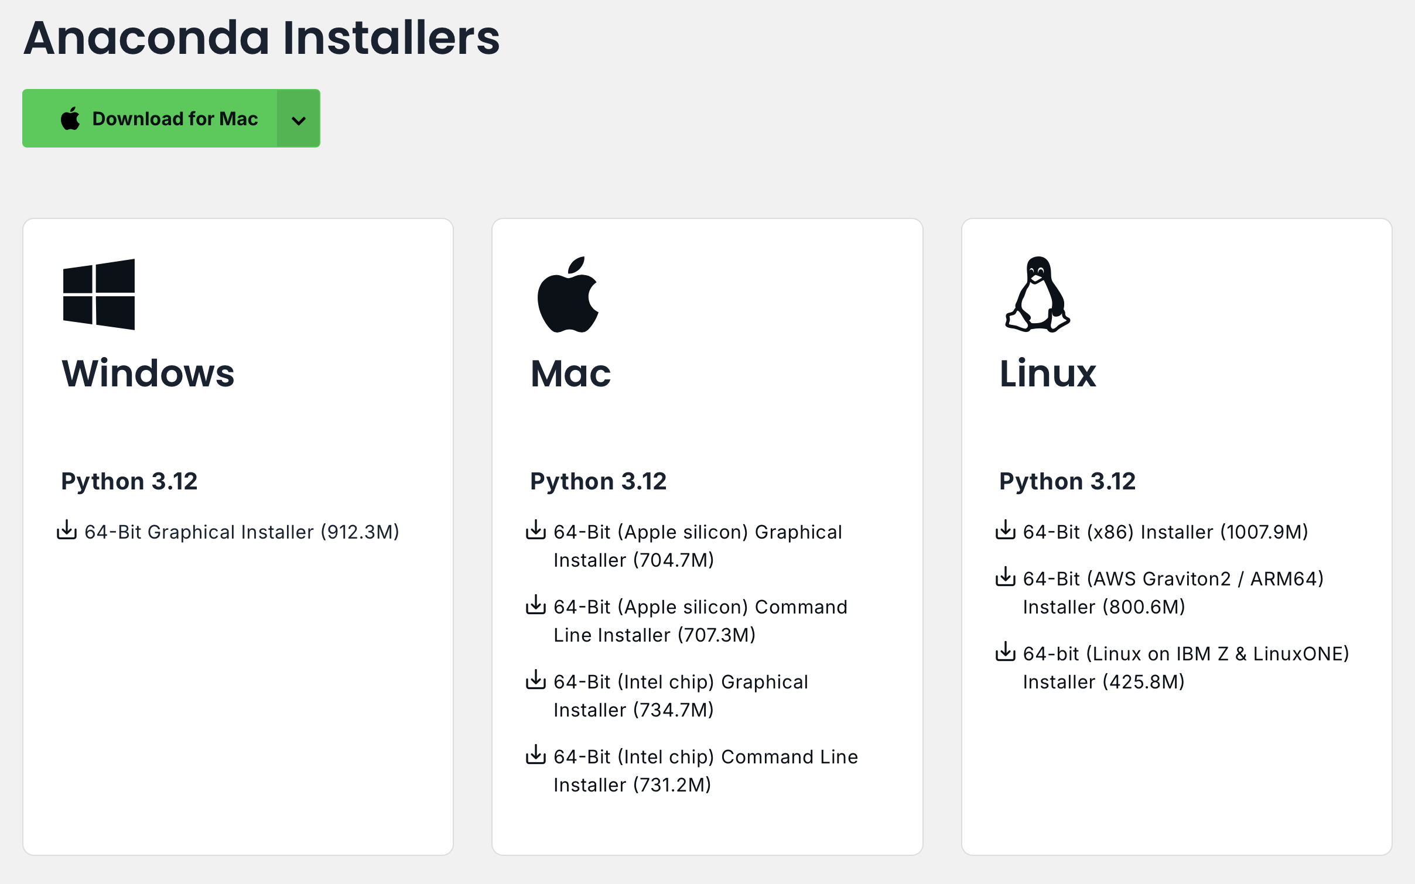Click the download icon beside Windows Graphical Installer
Image resolution: width=1415 pixels, height=884 pixels.
pyautogui.click(x=67, y=530)
